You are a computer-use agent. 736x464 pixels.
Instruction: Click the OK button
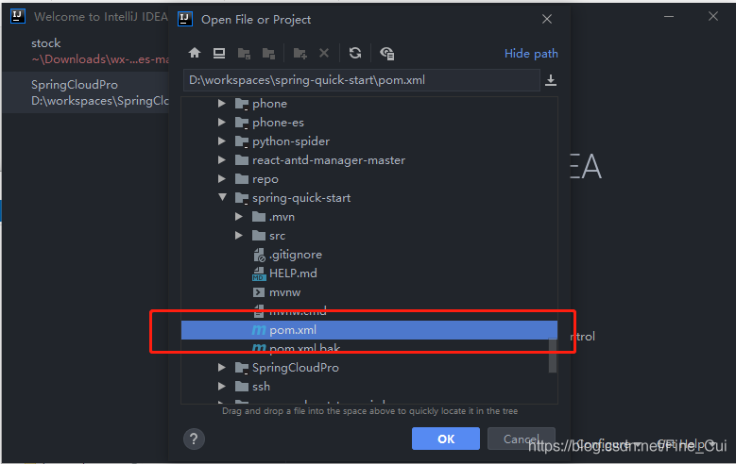coord(445,439)
